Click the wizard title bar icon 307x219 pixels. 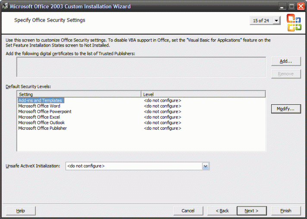5,6
